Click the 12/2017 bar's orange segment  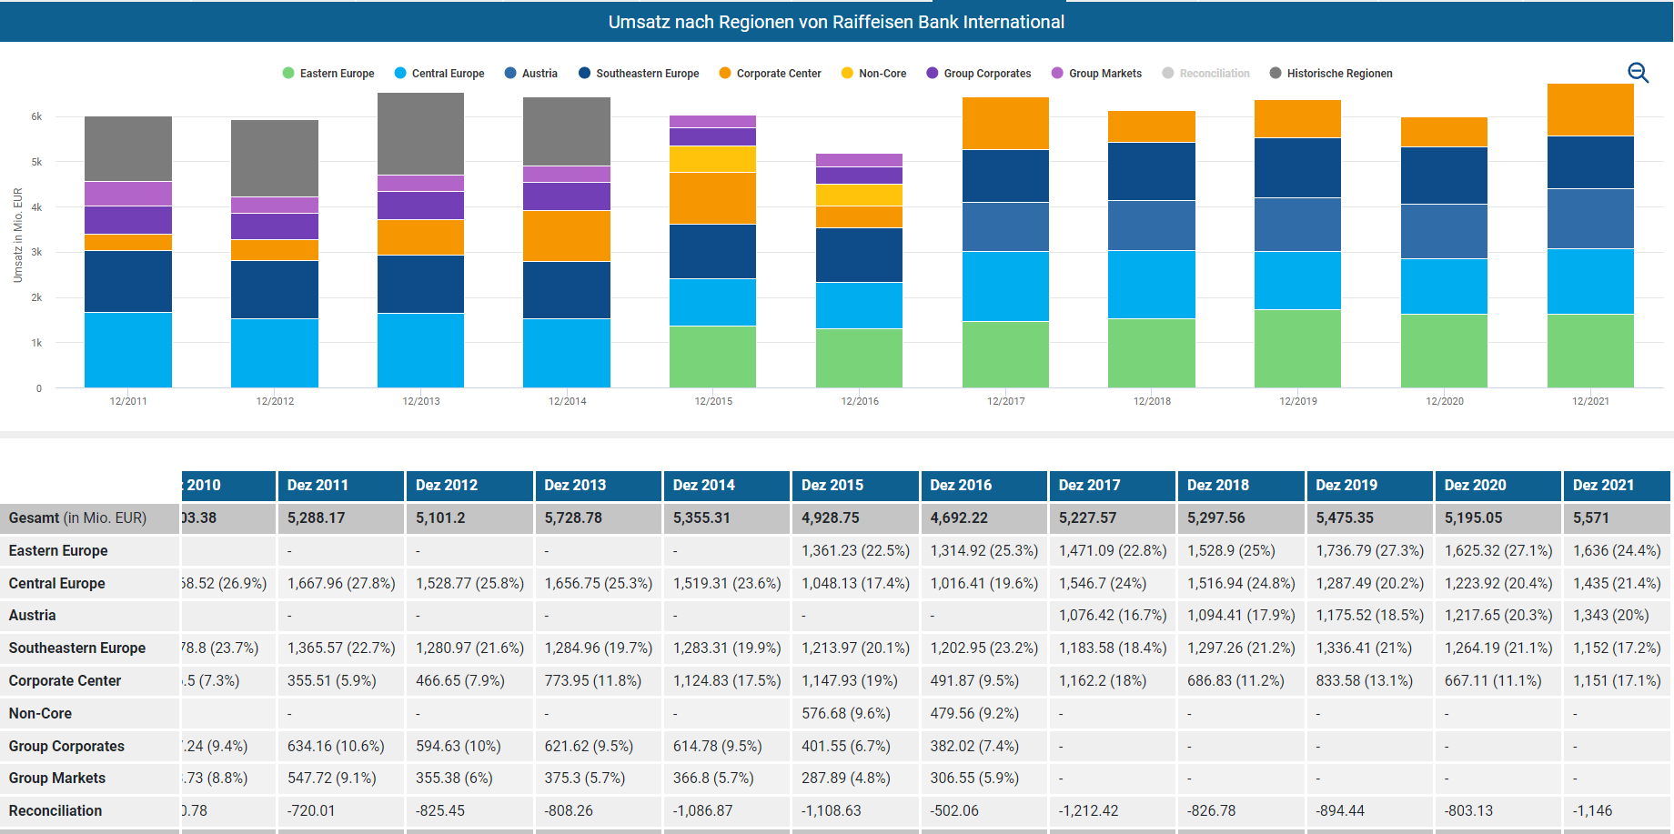[x=1005, y=123]
